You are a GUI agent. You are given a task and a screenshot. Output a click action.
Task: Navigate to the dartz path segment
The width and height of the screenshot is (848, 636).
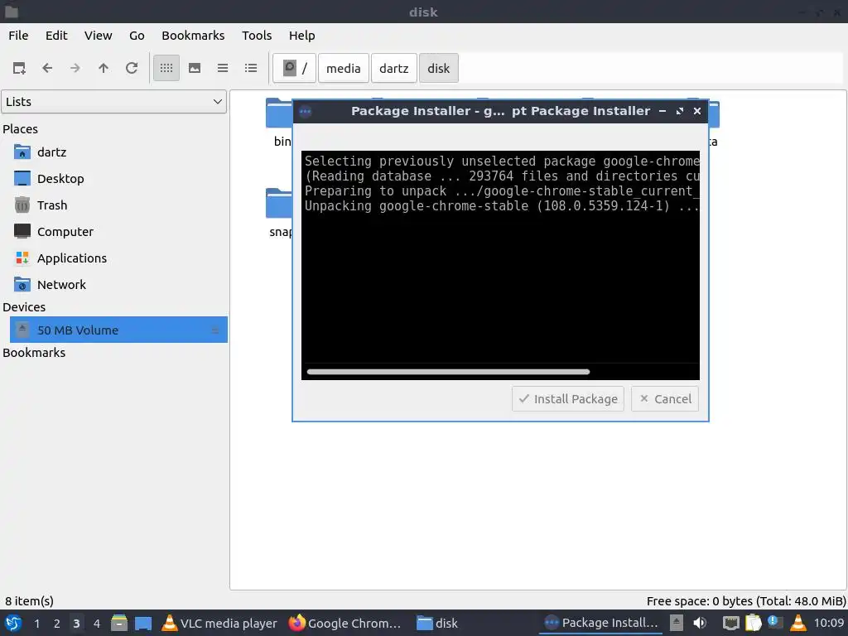(x=393, y=68)
